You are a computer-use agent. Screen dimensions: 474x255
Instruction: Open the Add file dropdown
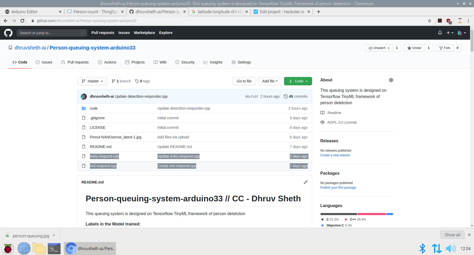[270, 81]
